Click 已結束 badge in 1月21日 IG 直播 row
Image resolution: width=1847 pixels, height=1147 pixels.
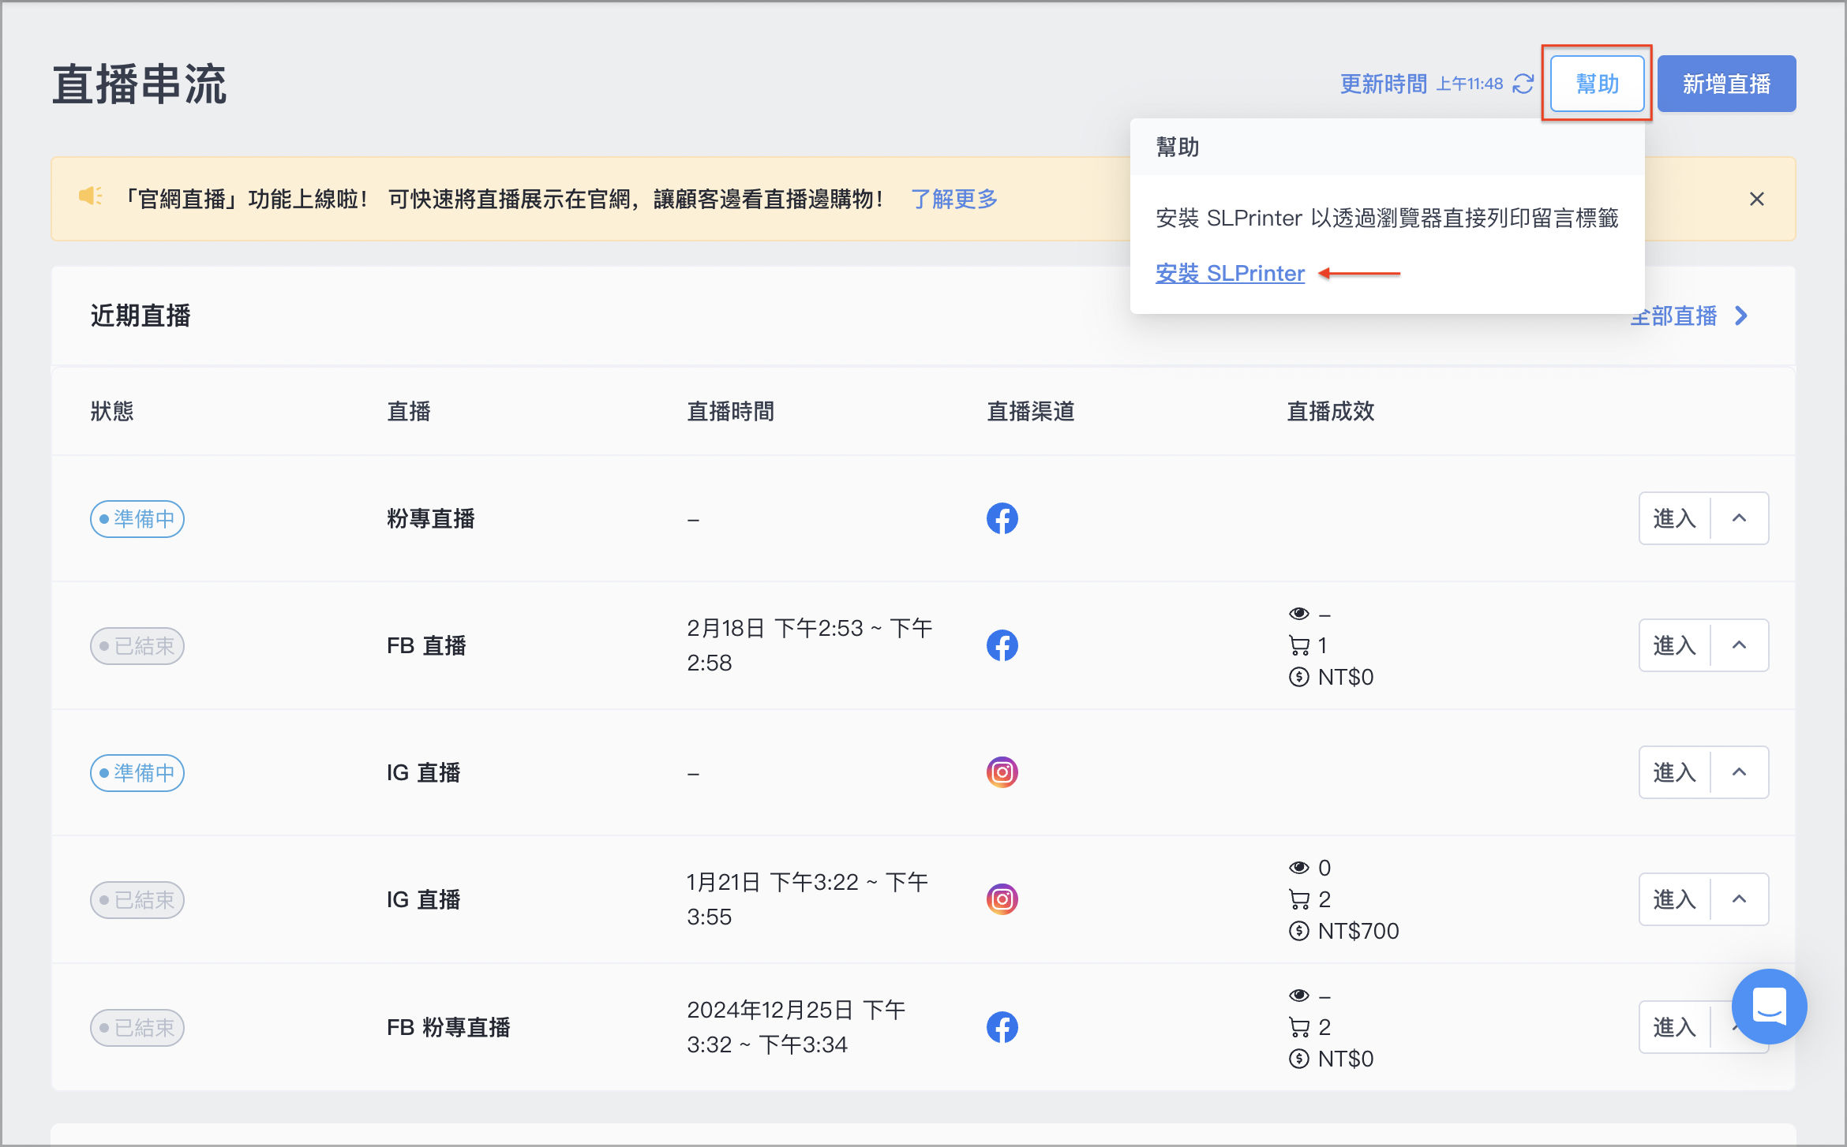coord(137,900)
